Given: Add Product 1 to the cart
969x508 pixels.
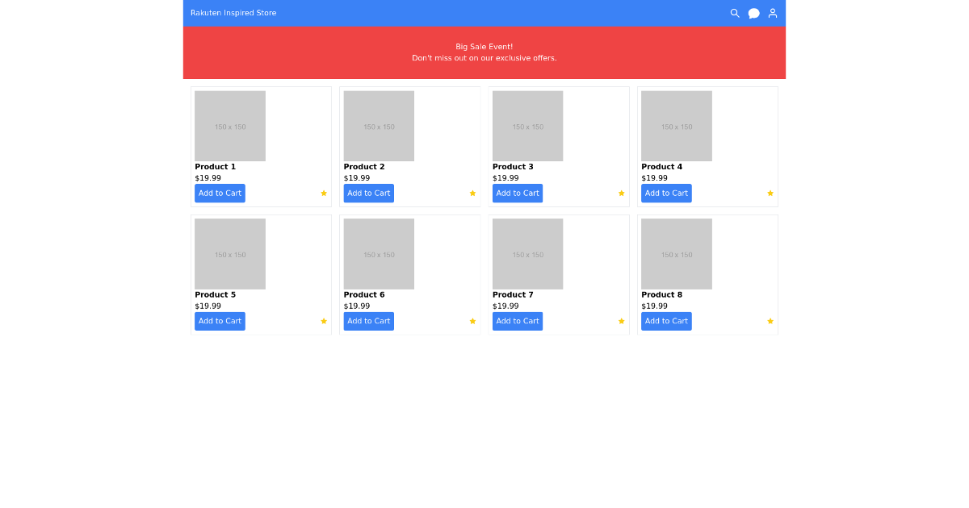Looking at the screenshot, I should point(220,194).
